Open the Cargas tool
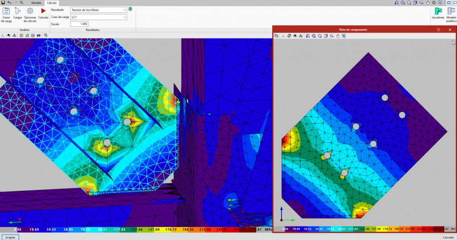The image size is (457, 240). 17,13
